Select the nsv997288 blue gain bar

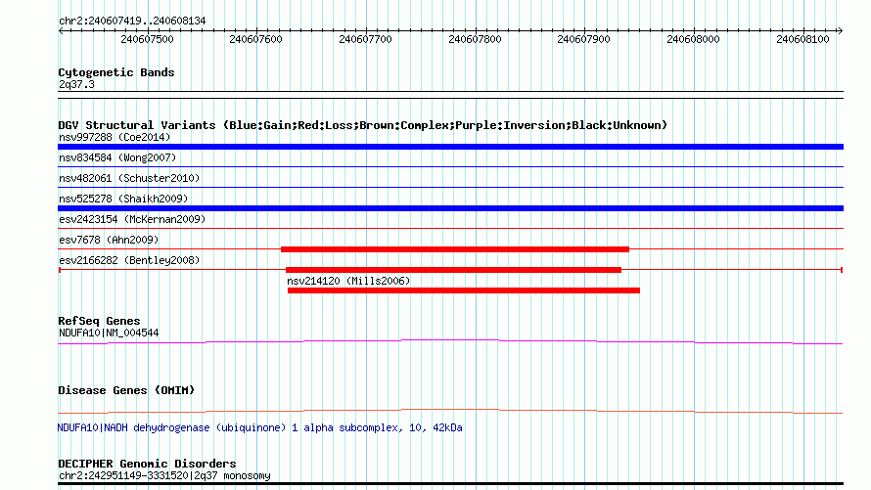click(x=450, y=147)
